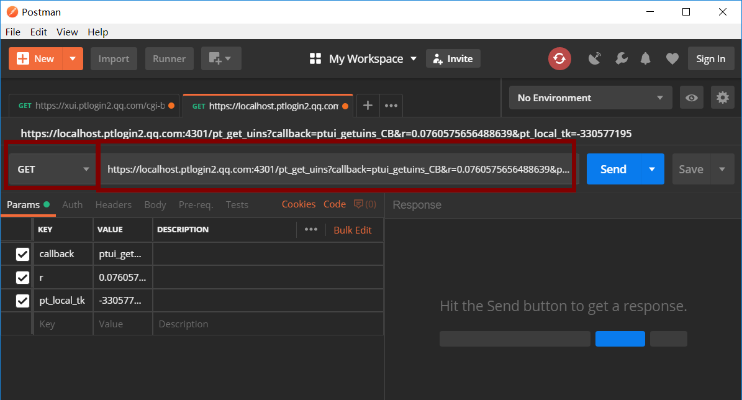The width and height of the screenshot is (742, 400).
Task: Click the request URL input field
Action: tap(338, 169)
